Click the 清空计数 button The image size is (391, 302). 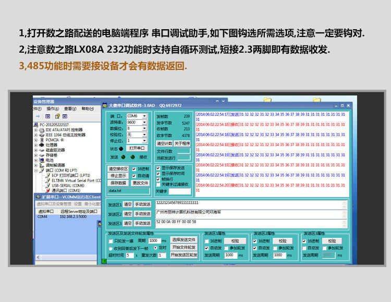[x=164, y=143]
